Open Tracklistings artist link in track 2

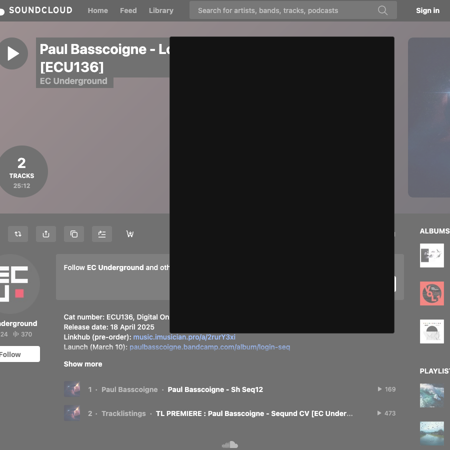123,413
